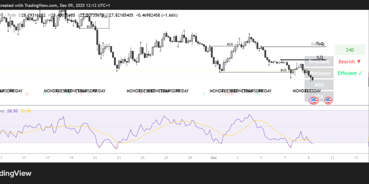Image resolution: width=369 pixels, height=184 pixels.
Task: Click the VTA row in the table
Action: tap(319, 96)
